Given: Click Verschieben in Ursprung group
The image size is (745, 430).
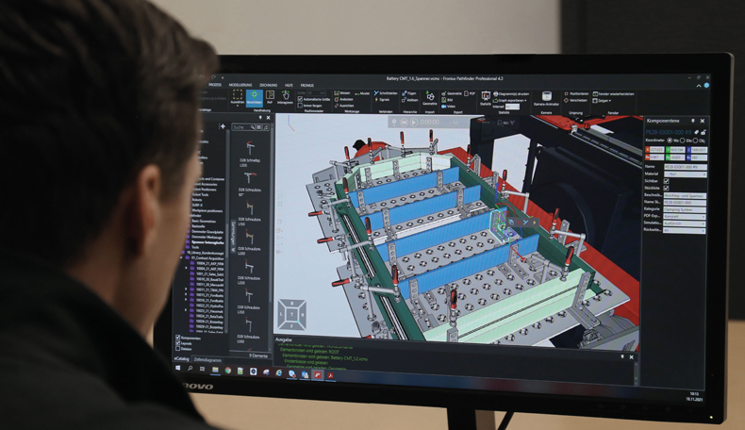Looking at the screenshot, I should 576,100.
